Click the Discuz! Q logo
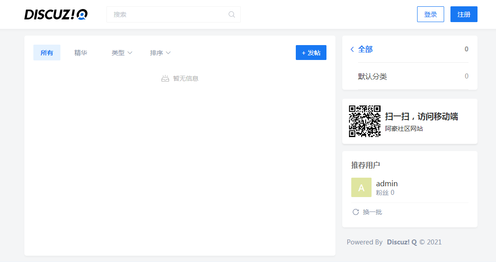This screenshot has width=496, height=262. pyautogui.click(x=56, y=14)
